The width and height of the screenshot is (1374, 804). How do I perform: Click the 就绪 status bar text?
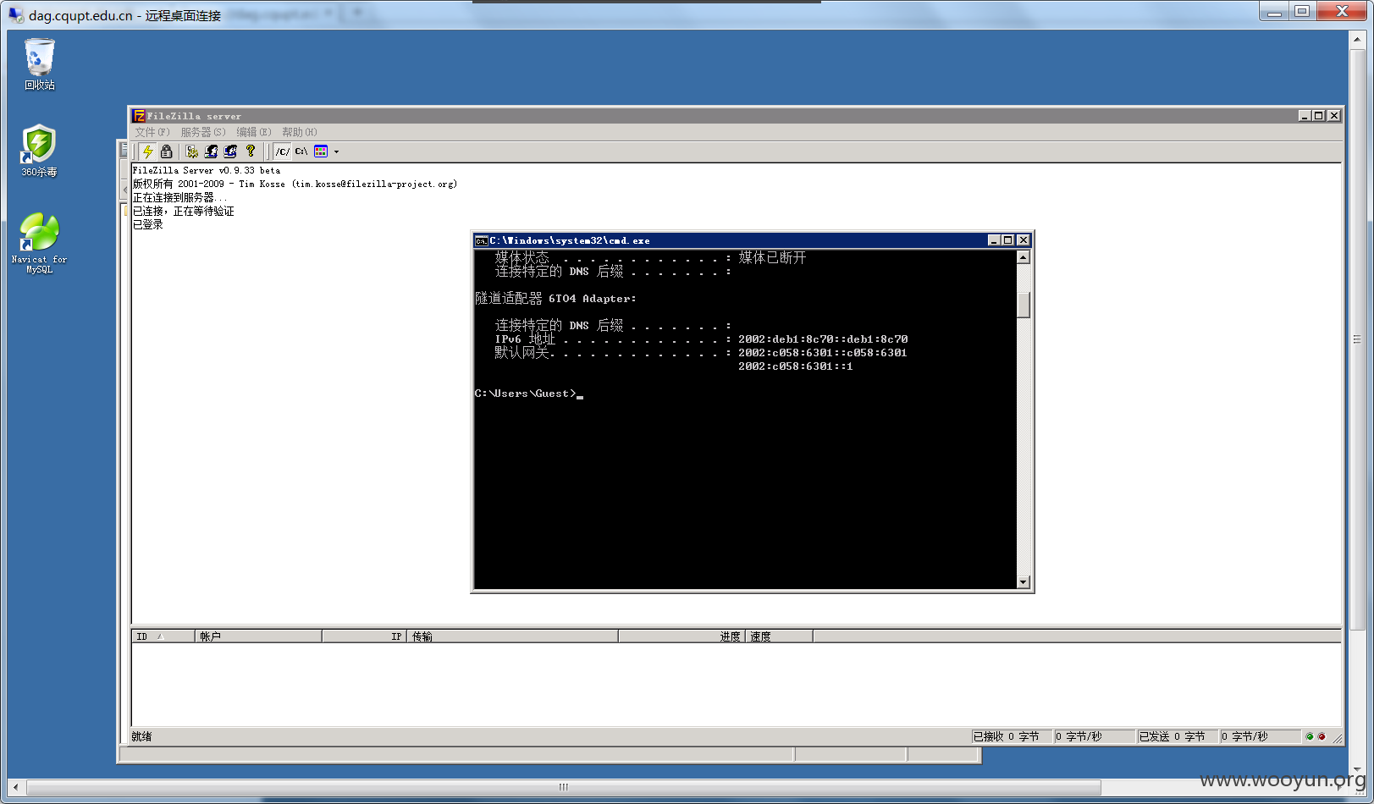point(142,737)
